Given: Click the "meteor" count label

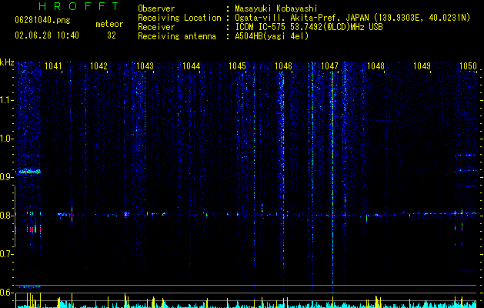Looking at the screenshot, I should point(109,24).
